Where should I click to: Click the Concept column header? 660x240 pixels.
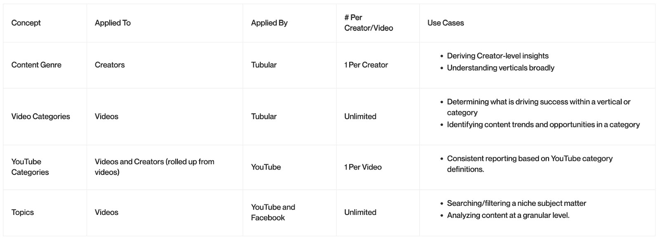click(26, 23)
